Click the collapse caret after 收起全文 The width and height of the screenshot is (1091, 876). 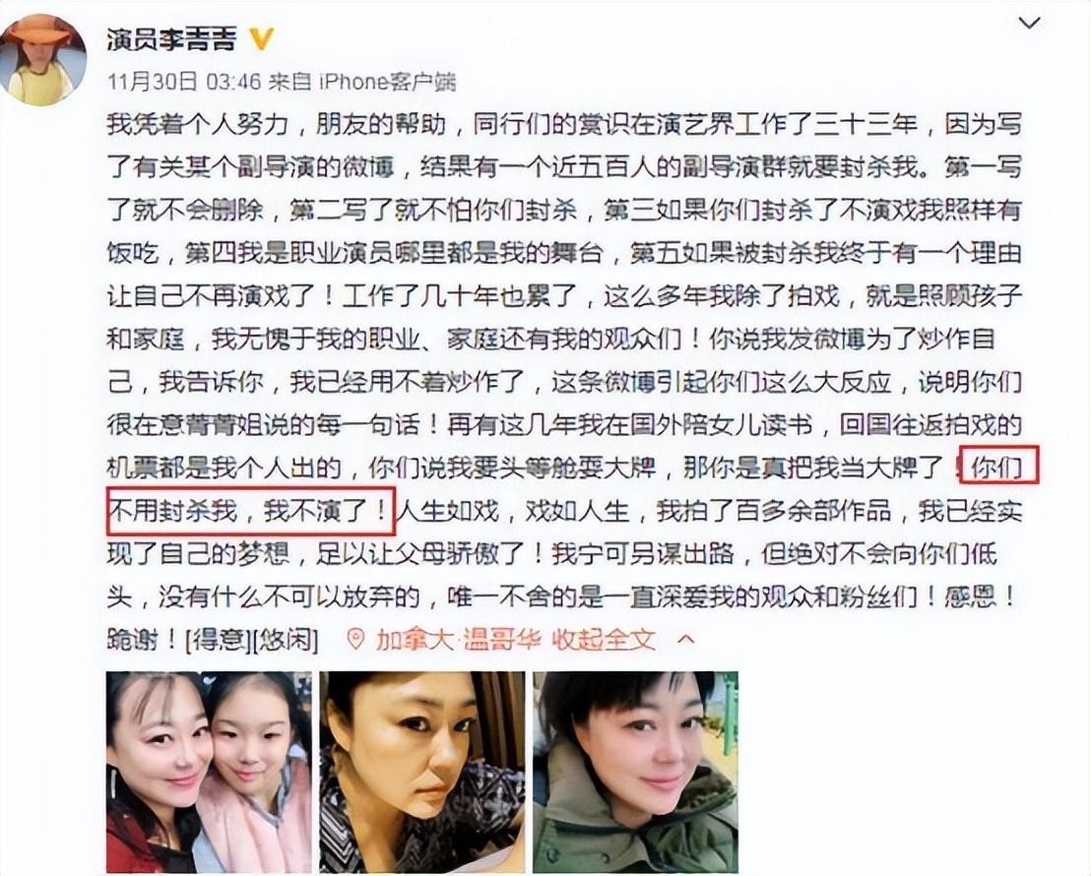(x=686, y=639)
